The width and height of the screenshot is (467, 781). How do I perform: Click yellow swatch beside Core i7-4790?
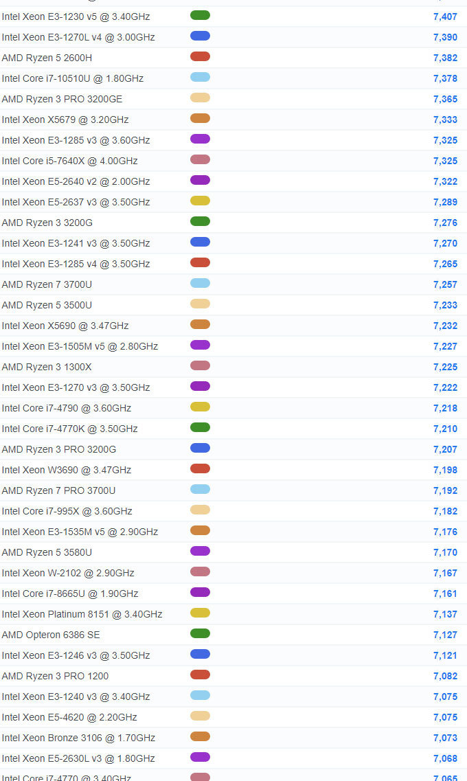[200, 407]
